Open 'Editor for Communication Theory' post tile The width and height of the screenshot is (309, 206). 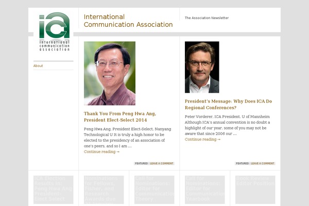point(154,190)
